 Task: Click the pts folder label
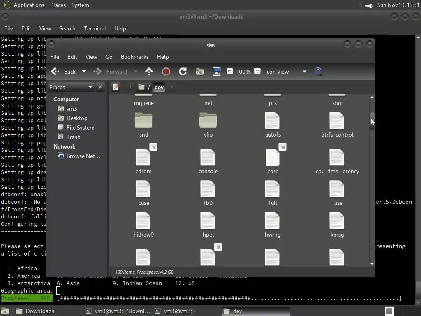click(x=273, y=103)
